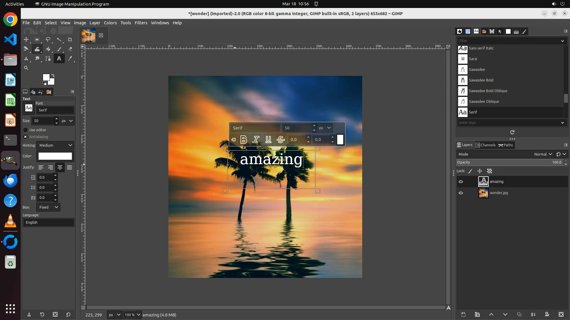
Task: Hide the wonder.jpg layer
Action: coord(461,193)
